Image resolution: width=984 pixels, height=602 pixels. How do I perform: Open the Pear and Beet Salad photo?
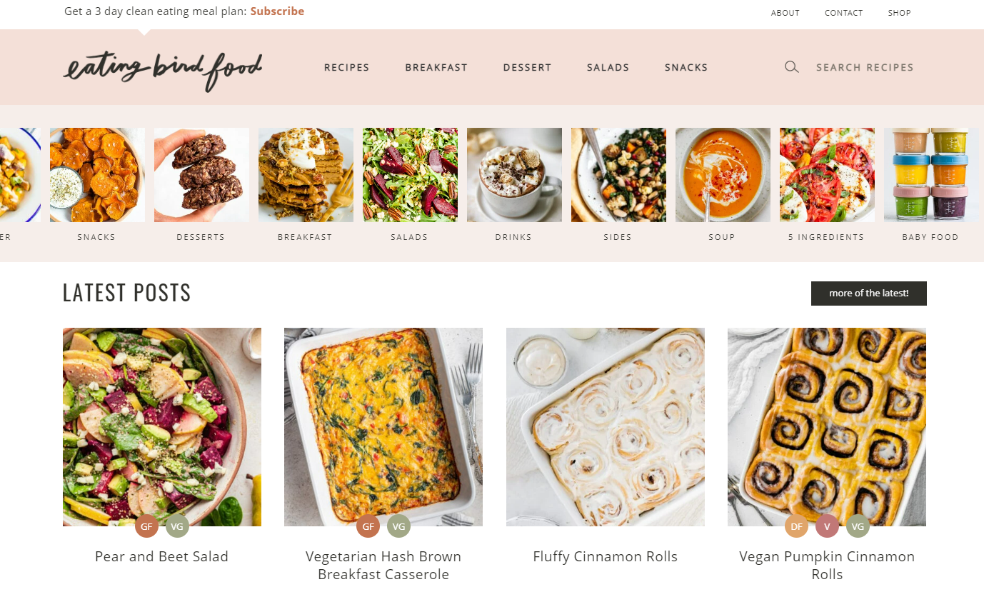pos(162,427)
